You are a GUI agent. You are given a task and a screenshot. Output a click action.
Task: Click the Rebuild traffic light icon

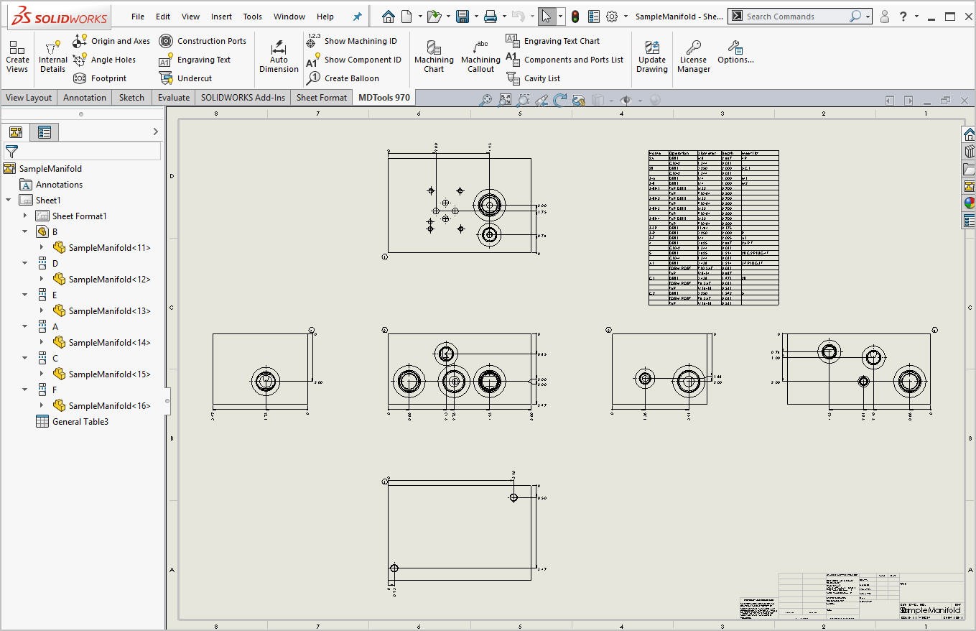575,16
